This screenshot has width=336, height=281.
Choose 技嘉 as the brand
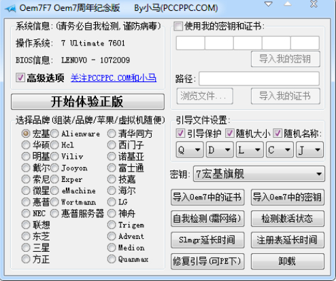(112, 179)
